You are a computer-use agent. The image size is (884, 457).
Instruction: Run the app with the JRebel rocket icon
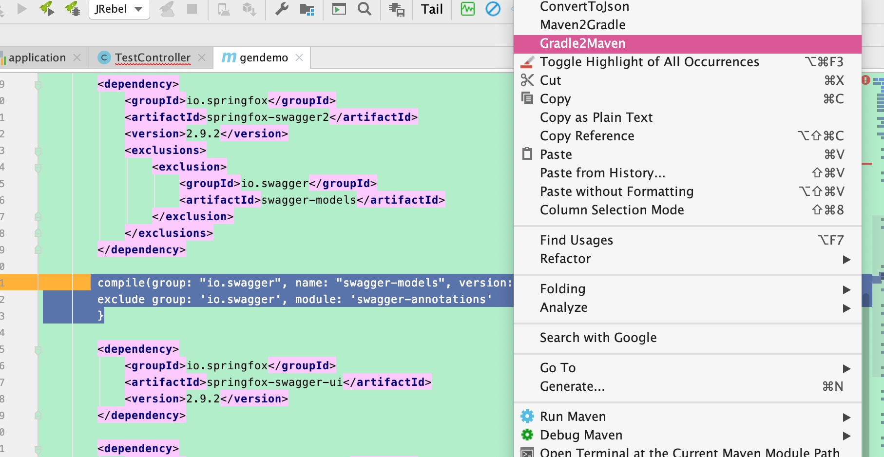point(47,9)
